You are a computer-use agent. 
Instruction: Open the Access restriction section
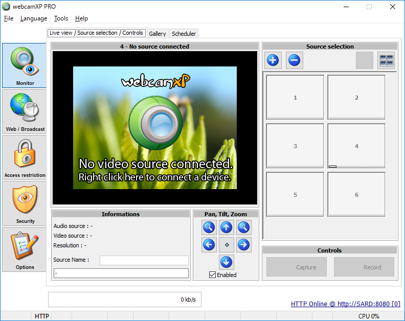24,157
